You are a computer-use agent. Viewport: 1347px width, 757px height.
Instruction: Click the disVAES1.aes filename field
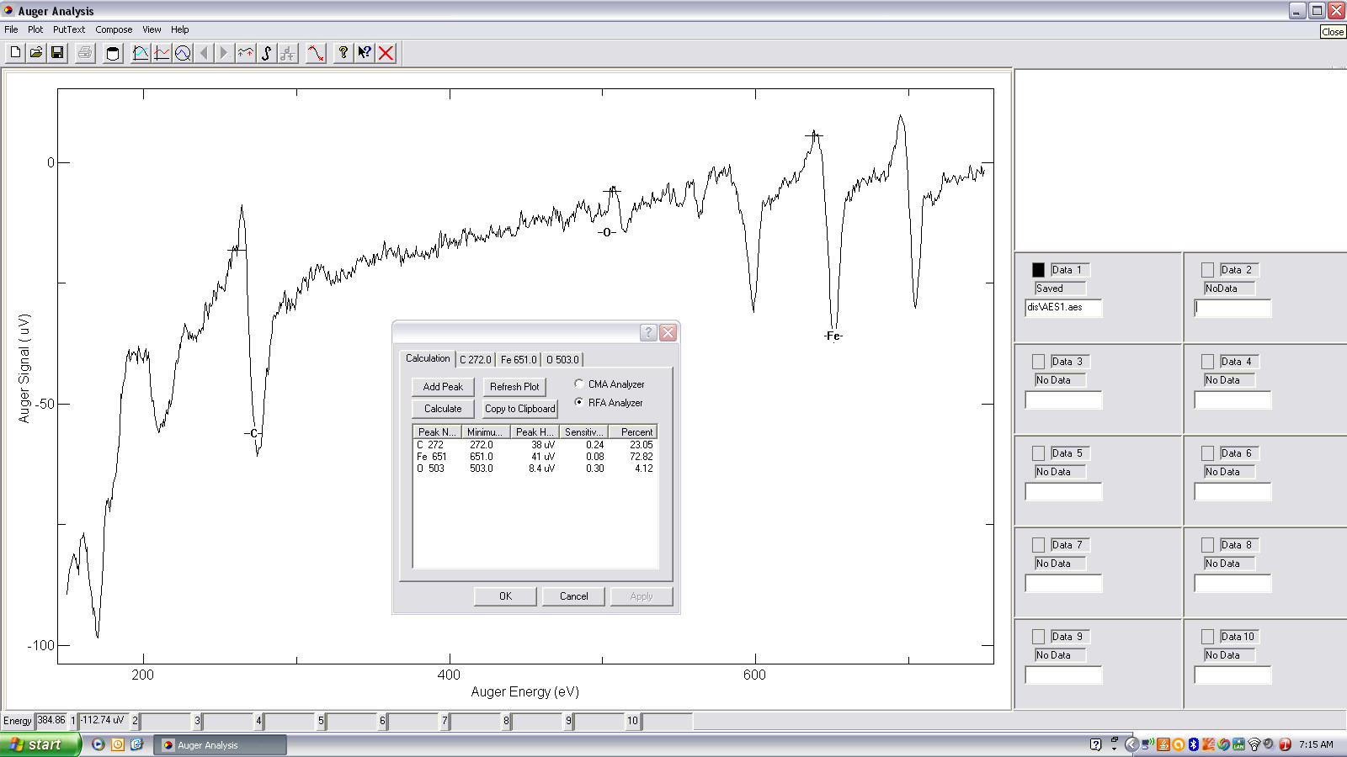click(x=1063, y=308)
